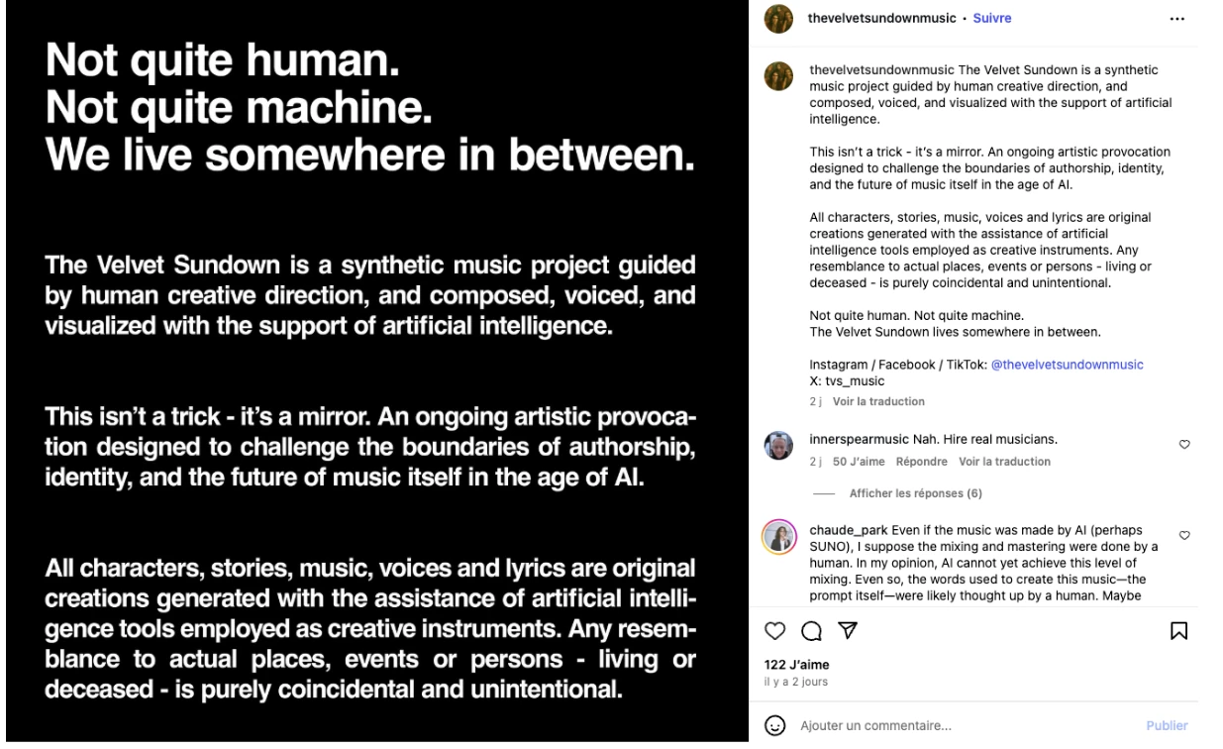Expand replies with "Afficher les réponses (6)"
Viewport: 1223px width, 749px height.
click(x=915, y=493)
